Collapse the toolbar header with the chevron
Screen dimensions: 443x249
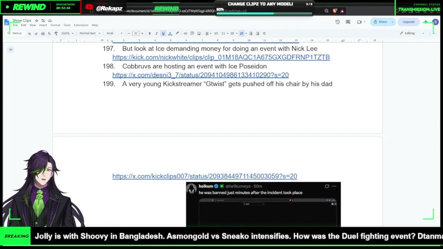(433, 33)
